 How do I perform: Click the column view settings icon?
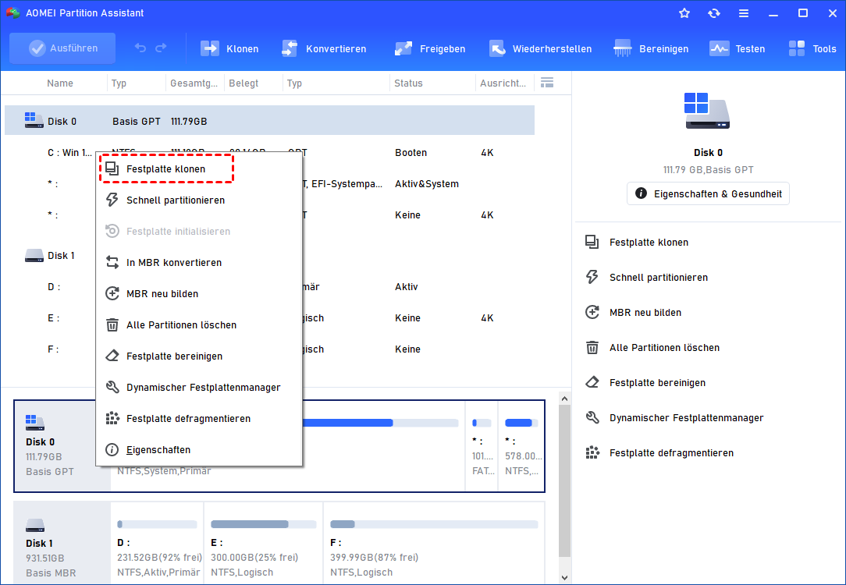(547, 83)
